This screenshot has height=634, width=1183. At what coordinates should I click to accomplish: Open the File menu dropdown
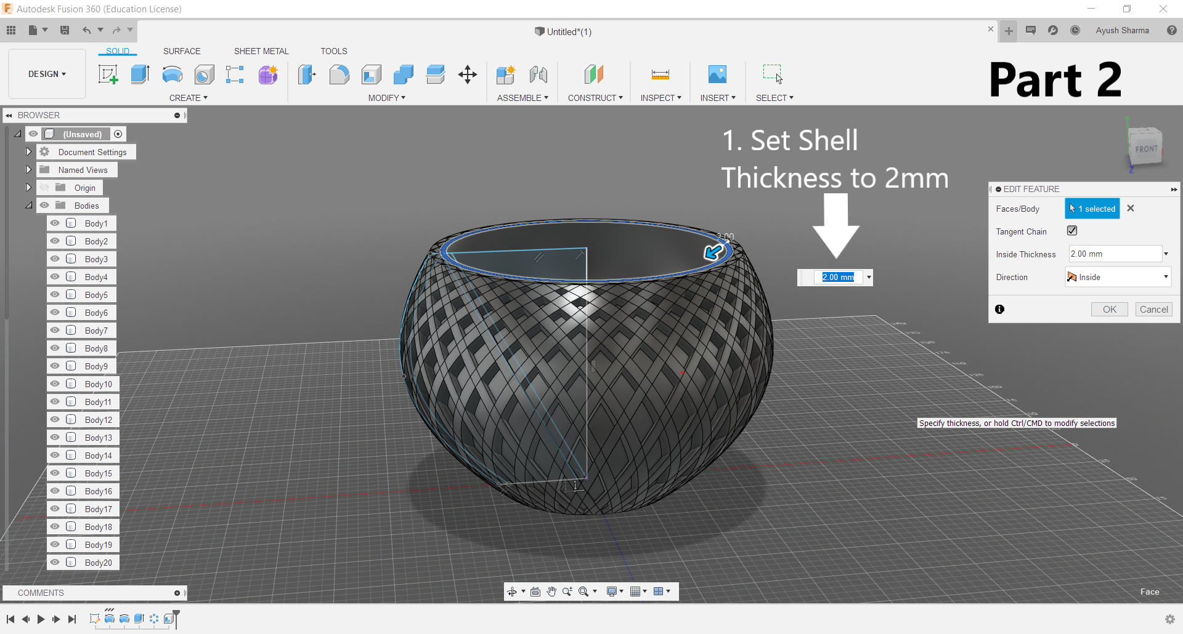click(38, 30)
